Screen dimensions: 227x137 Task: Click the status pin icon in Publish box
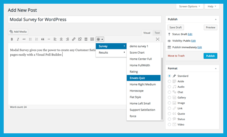(x=169, y=34)
